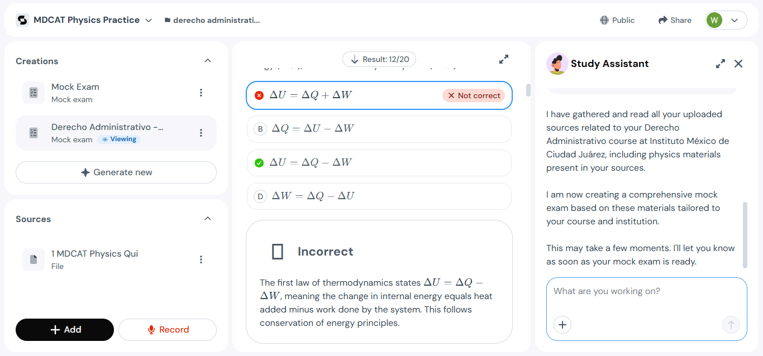Viewport: 763px width, 356px height.
Task: Click the send message arrow button
Action: click(x=731, y=325)
